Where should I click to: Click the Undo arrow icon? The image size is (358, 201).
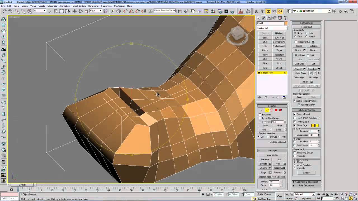pyautogui.click(x=4, y=11)
